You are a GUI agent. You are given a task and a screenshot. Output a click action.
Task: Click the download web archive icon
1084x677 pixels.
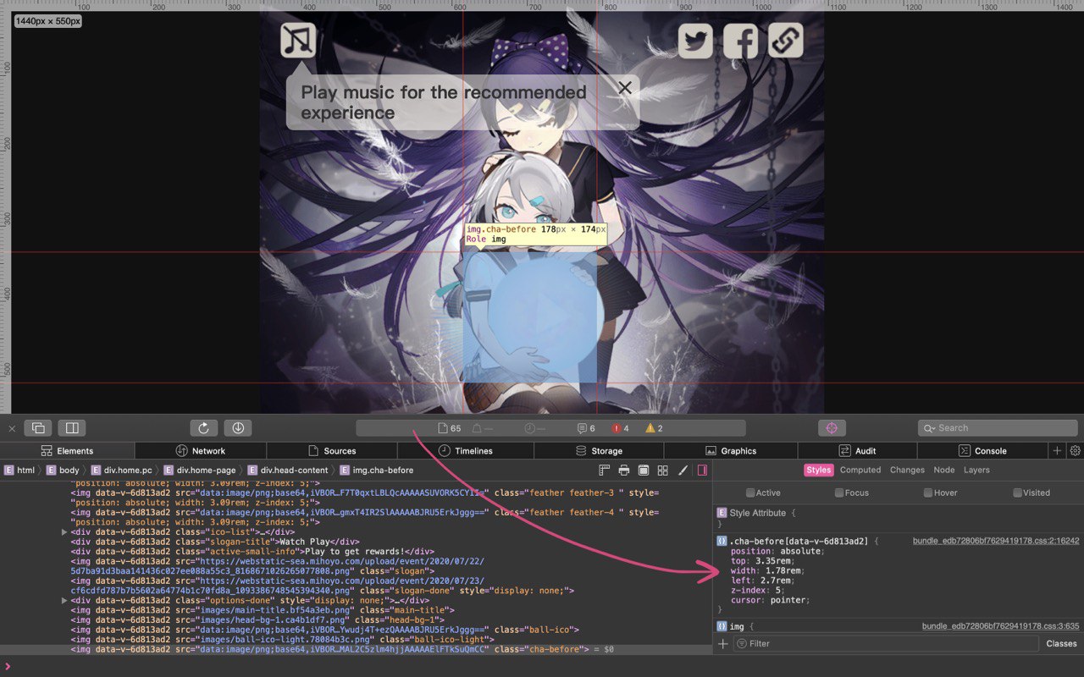point(238,428)
